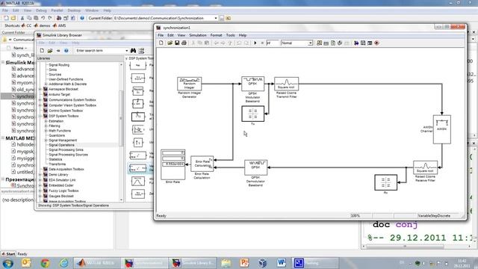Image resolution: width=478 pixels, height=269 pixels.
Task: Expand Additional Math & Discrete node
Action: pyautogui.click(x=46, y=84)
